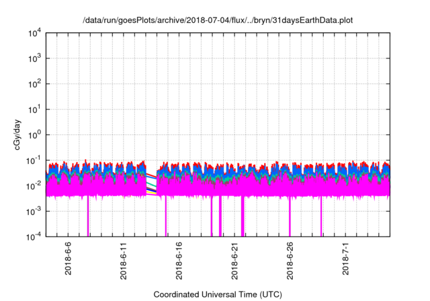Click the plot title file path
Viewport: 430px width, 301px height.
pyautogui.click(x=217, y=21)
